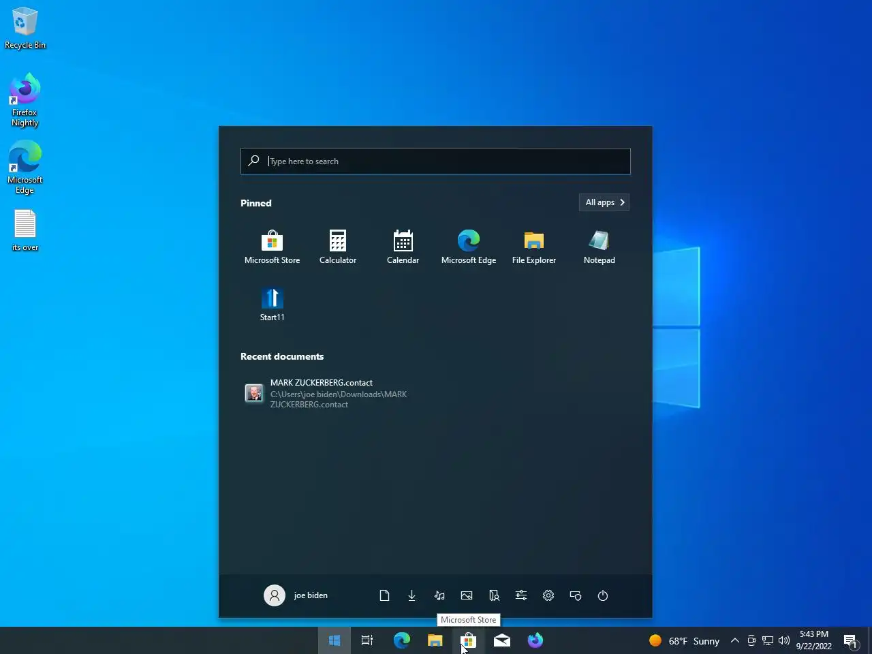Click the Type here to search field
This screenshot has width=872, height=654.
point(435,161)
